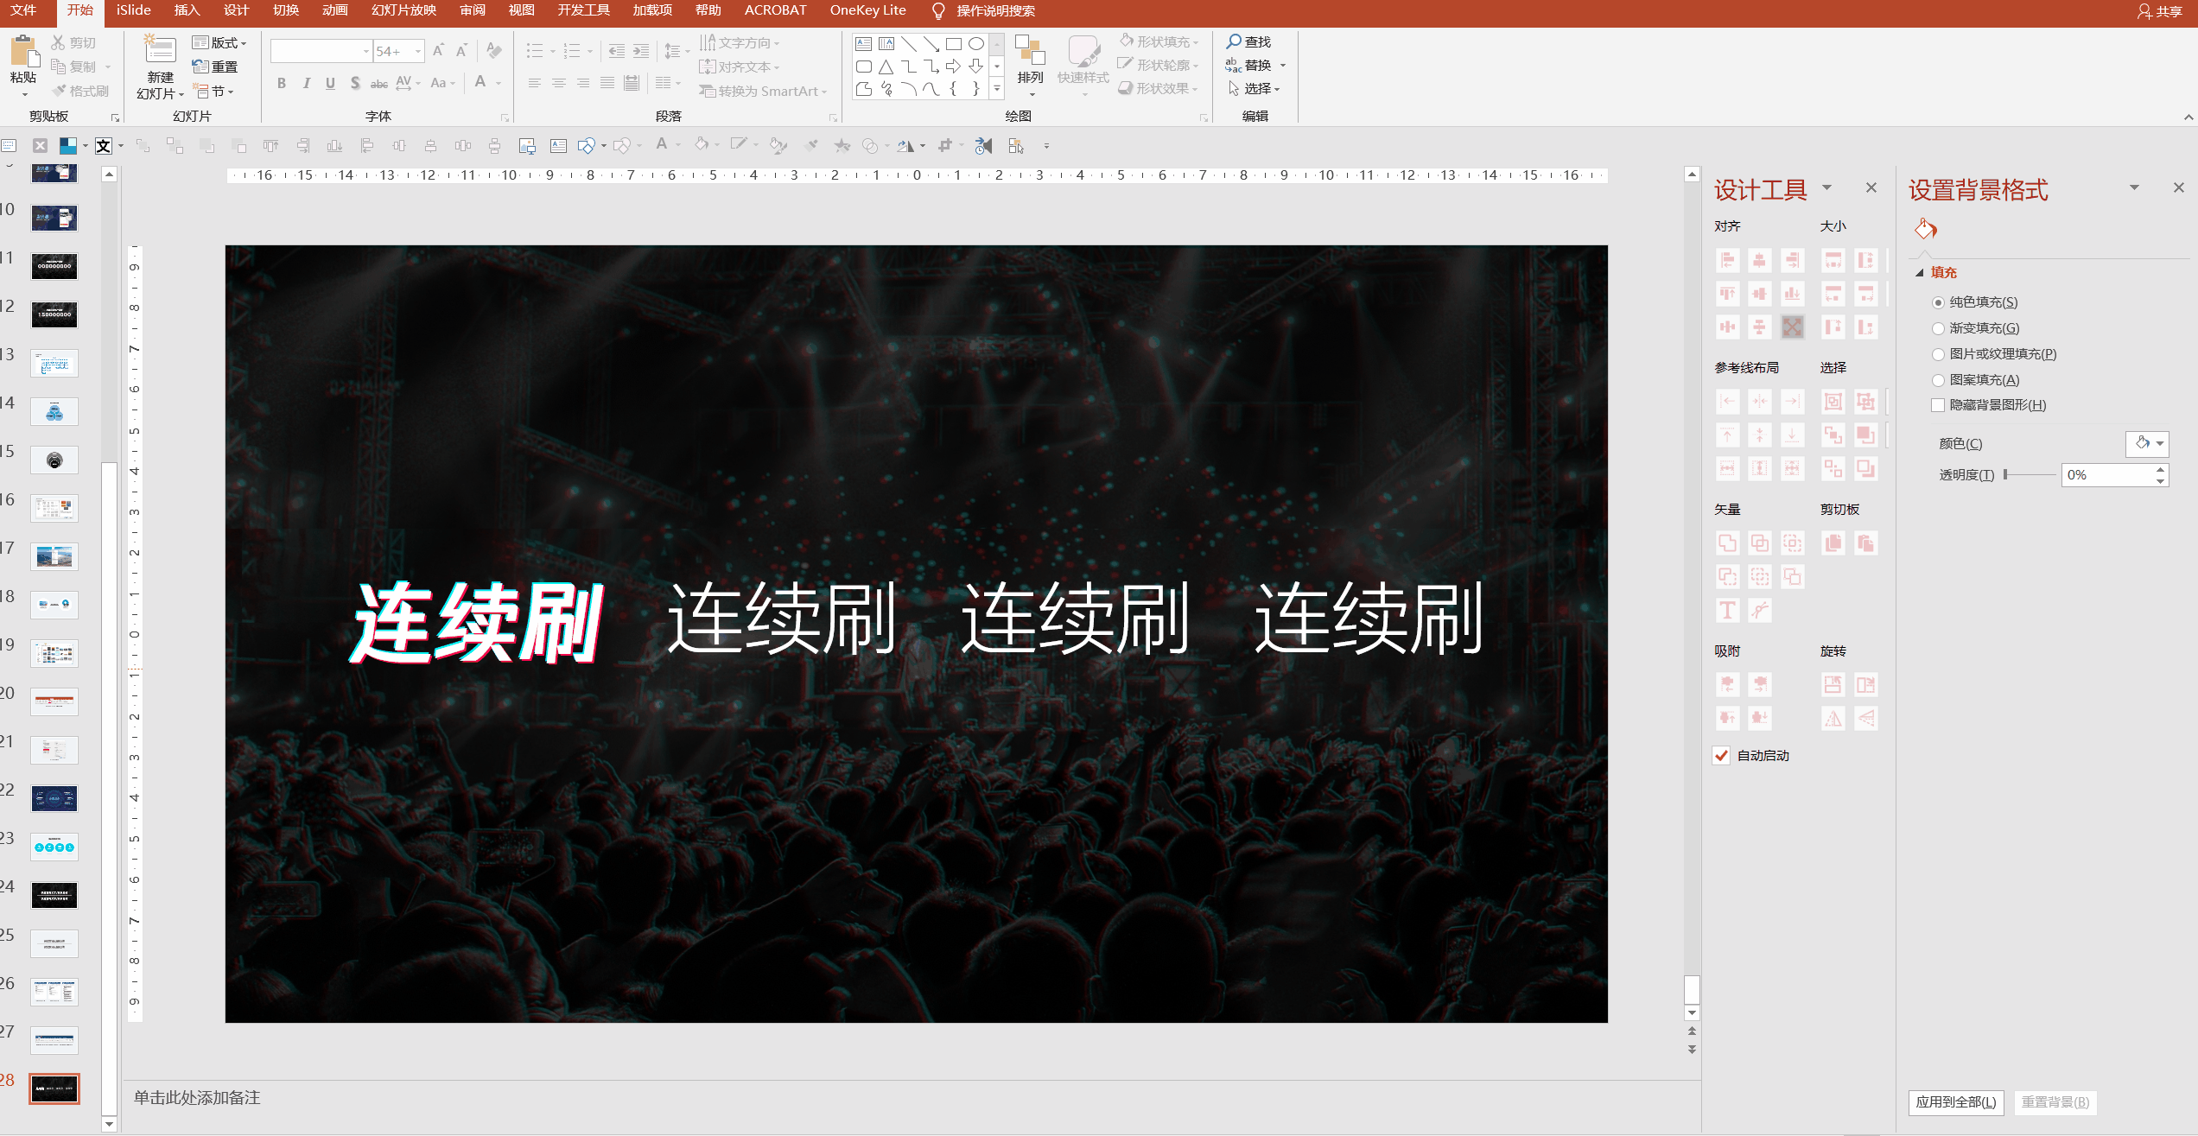The image size is (2198, 1136).
Task: Click the first vector (矢量) tool icon
Action: click(1727, 543)
